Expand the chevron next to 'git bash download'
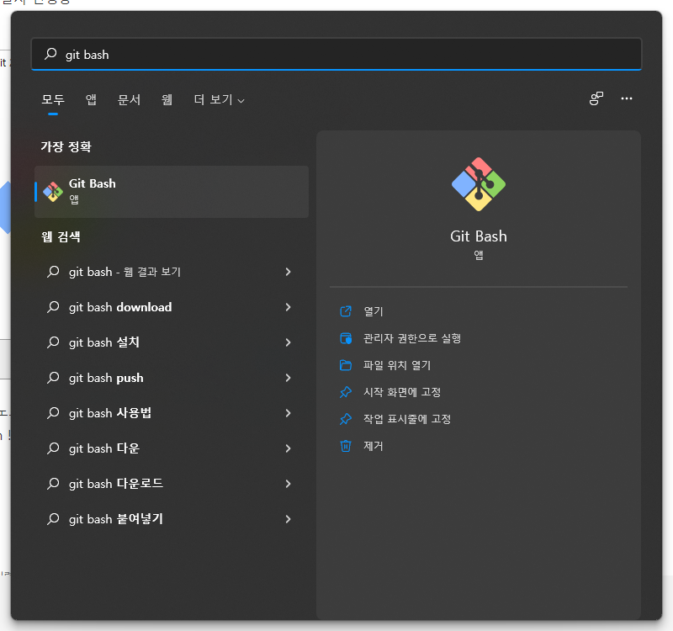 tap(288, 307)
